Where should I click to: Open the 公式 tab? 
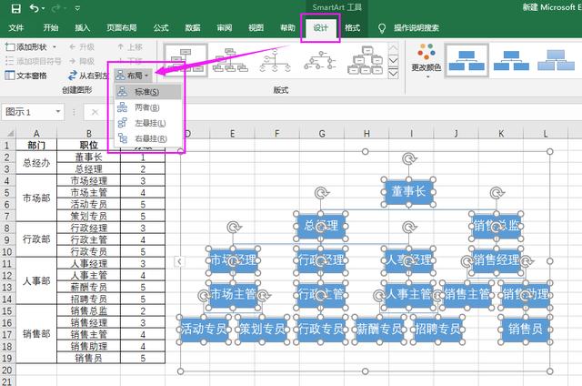point(161,28)
